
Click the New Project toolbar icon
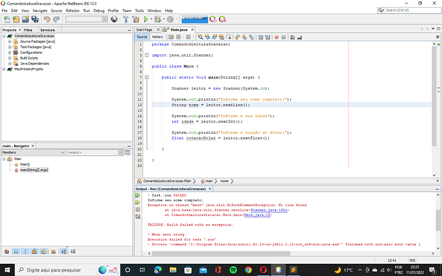16,19
